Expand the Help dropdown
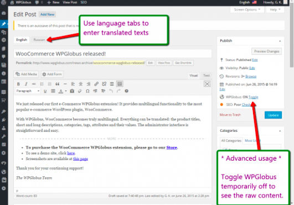294x205 pixels. coord(275,9)
